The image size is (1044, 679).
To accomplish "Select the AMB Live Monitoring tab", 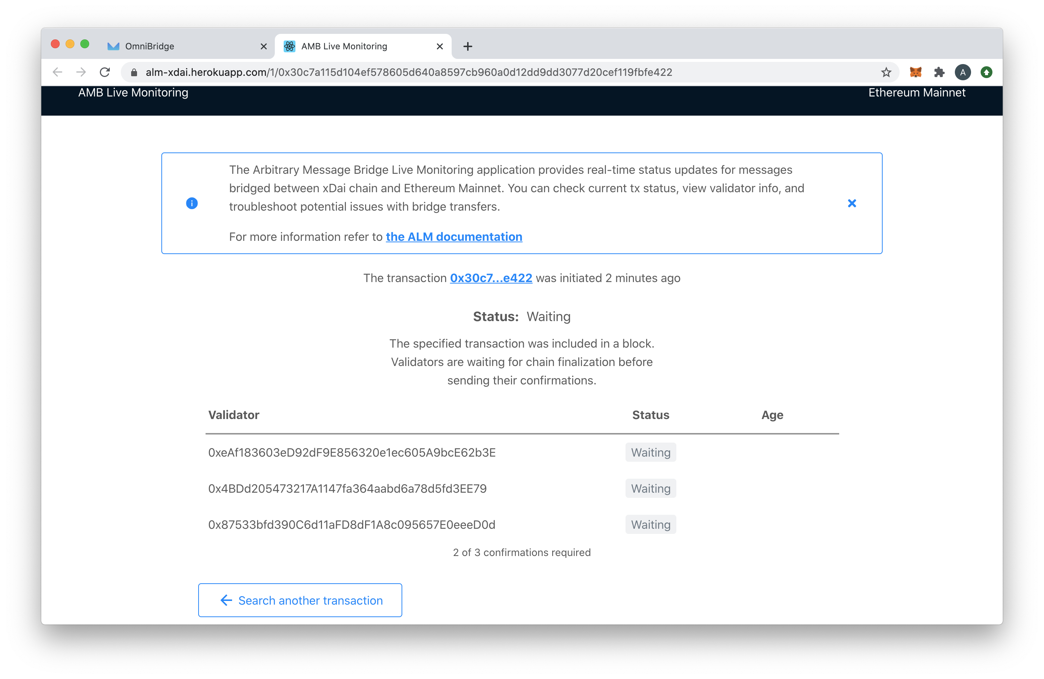I will point(363,46).
